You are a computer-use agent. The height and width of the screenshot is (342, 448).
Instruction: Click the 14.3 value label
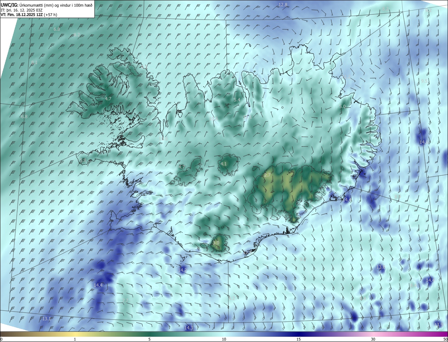(189, 328)
